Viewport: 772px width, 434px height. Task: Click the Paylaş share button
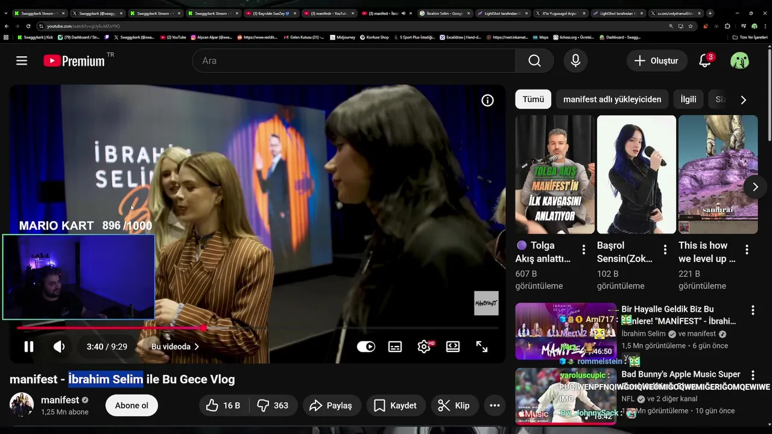331,406
